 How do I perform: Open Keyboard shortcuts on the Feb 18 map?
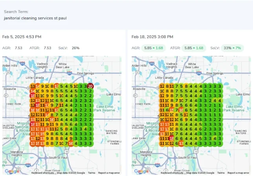[x=172, y=173]
